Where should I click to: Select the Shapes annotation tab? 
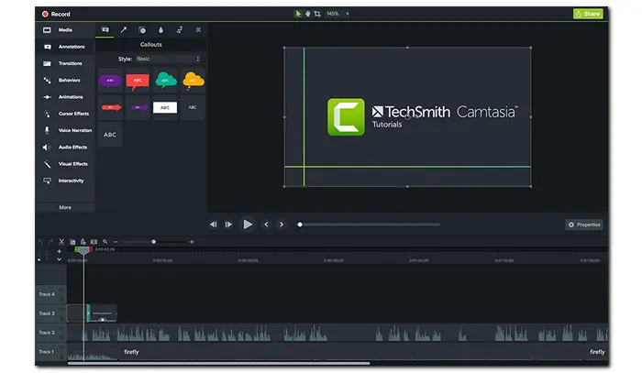click(142, 30)
